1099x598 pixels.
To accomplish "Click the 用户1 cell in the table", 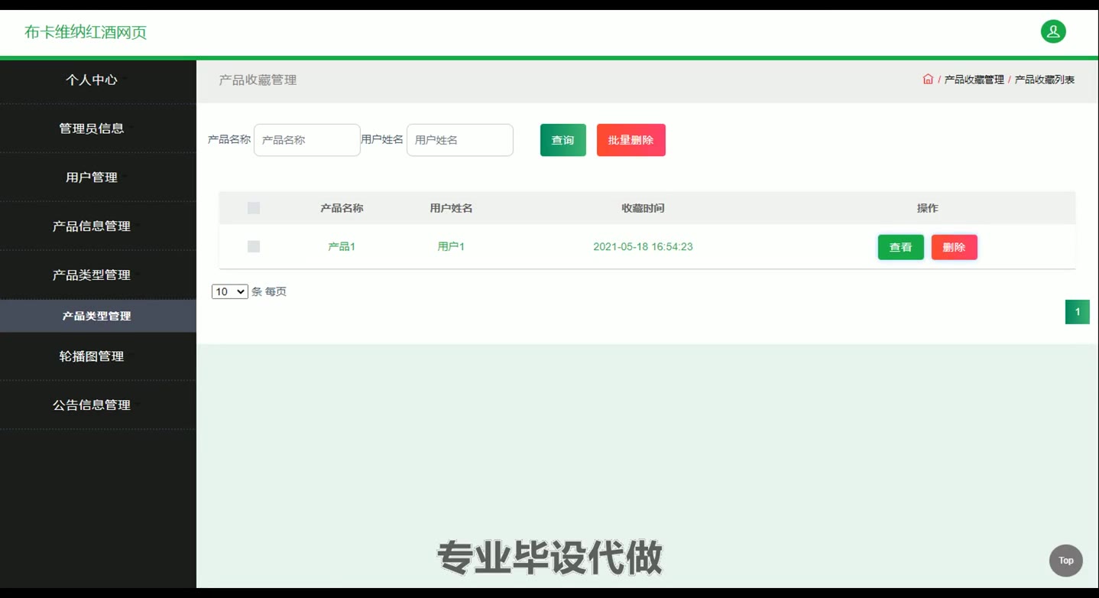I will tap(451, 246).
